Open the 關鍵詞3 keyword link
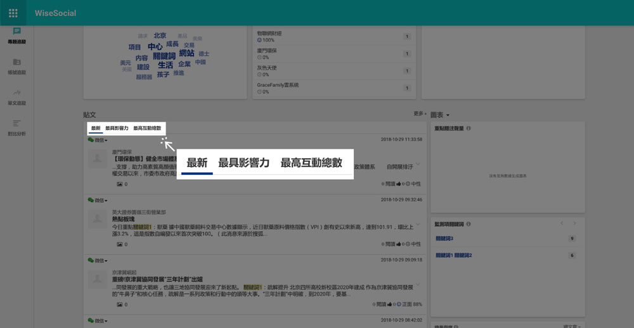The image size is (634, 328). click(444, 239)
